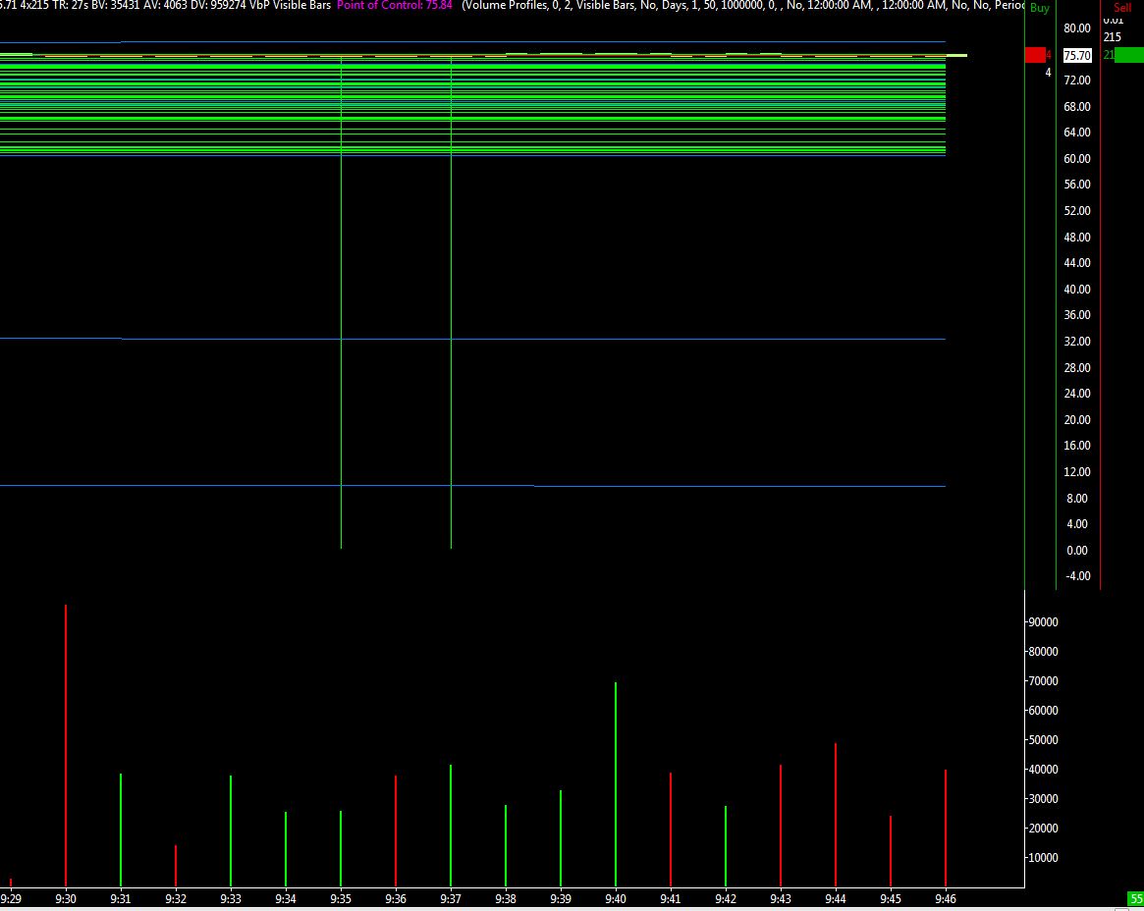1144x911 pixels.
Task: Click the -4.00 price axis label
Action: (1078, 576)
